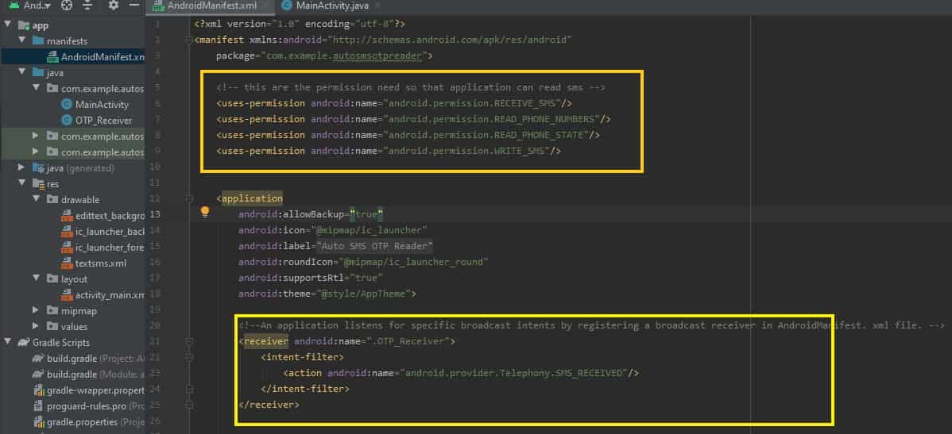
Task: Select AndroidManifest.xml in the project tree
Action: 103,57
